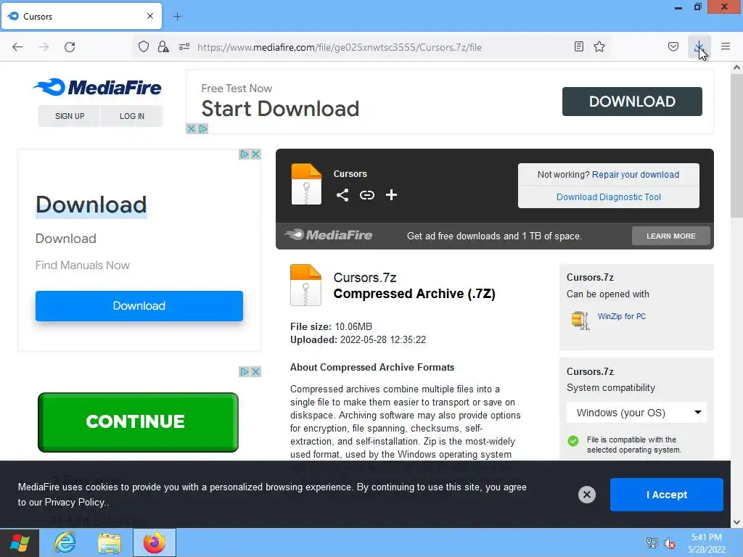Click the muted volume tray icon
Image resolution: width=743 pixels, height=557 pixels.
click(x=670, y=543)
